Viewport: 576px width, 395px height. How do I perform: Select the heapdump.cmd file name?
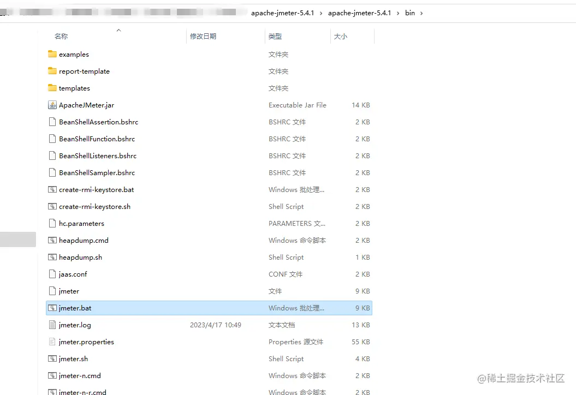[84, 240]
